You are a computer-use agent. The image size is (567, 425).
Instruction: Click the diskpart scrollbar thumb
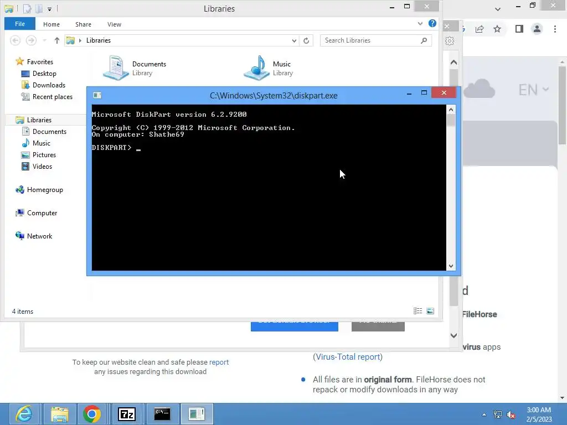pyautogui.click(x=451, y=120)
